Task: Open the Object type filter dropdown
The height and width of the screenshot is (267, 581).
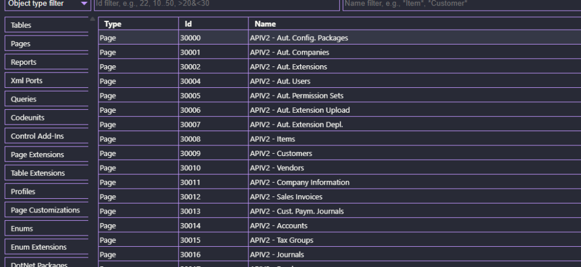Action: pos(46,4)
